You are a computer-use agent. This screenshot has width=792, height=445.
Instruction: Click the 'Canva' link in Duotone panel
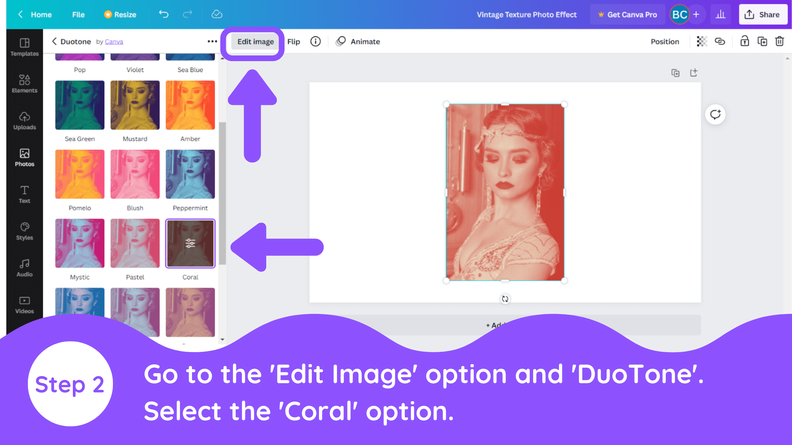114,41
